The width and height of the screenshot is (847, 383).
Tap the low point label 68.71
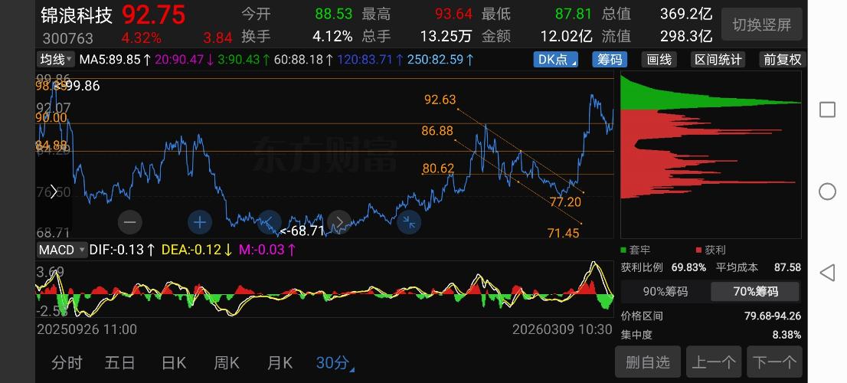(x=302, y=231)
